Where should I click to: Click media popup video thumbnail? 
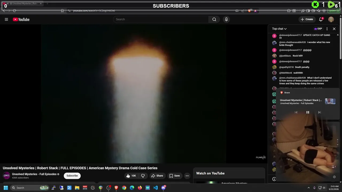tap(330, 101)
